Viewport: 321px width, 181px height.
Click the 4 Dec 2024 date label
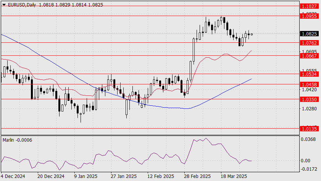13,176
